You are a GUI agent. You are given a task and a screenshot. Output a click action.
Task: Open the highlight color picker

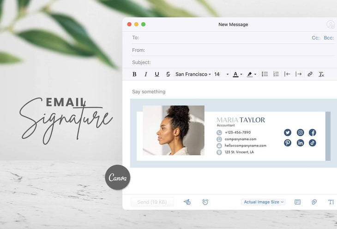click(251, 74)
